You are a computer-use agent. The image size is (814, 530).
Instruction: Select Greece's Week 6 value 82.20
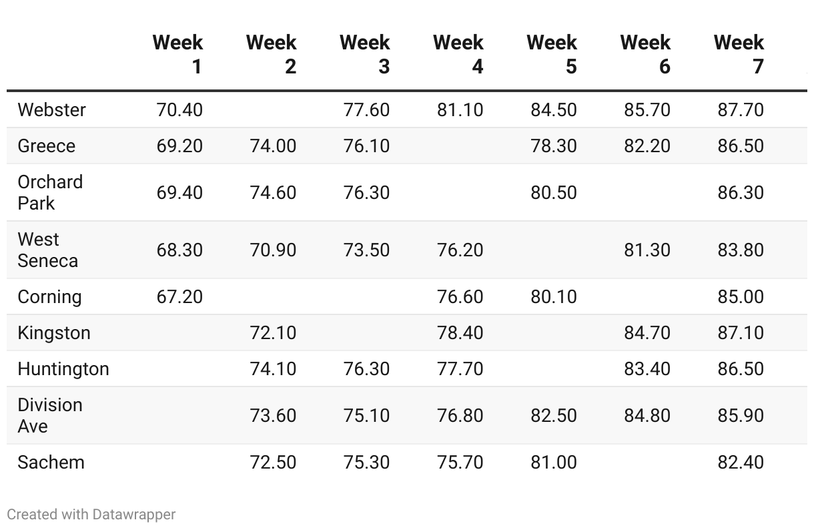647,146
